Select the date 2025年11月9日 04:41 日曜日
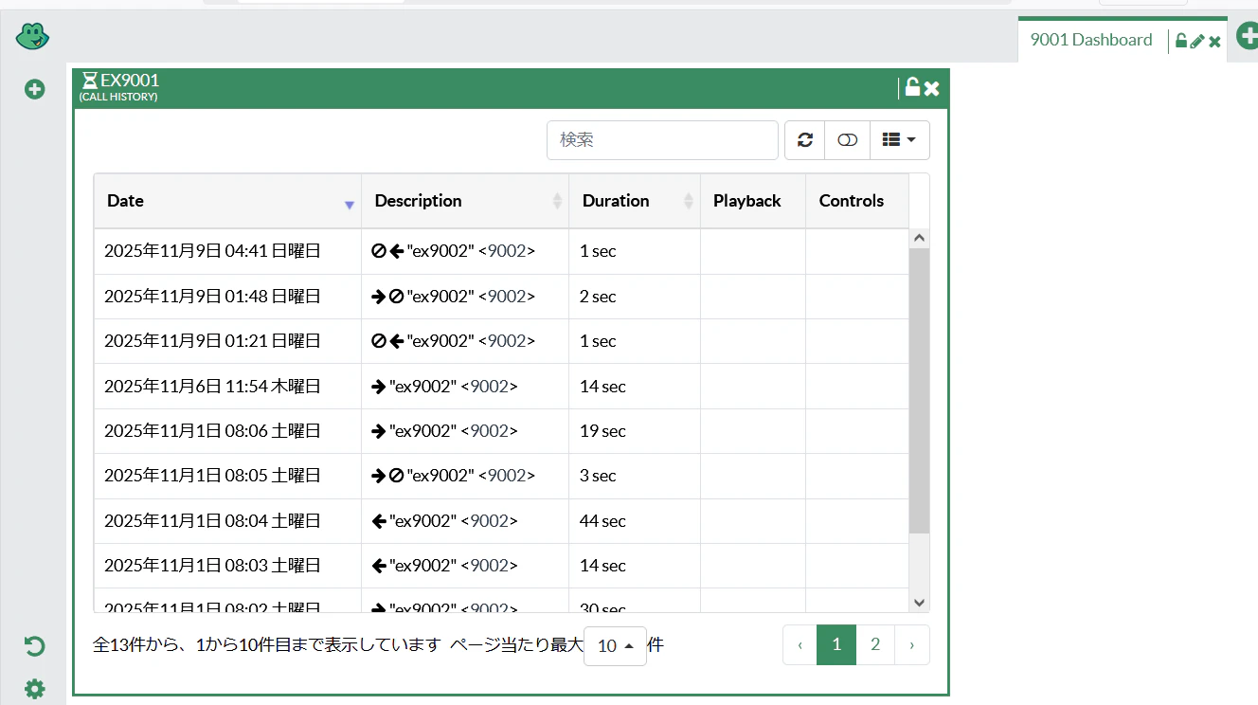The width and height of the screenshot is (1258, 705). pos(212,251)
